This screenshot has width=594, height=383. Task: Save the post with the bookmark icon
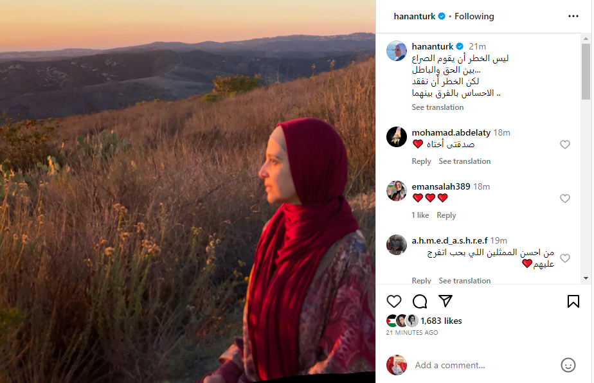(x=573, y=301)
